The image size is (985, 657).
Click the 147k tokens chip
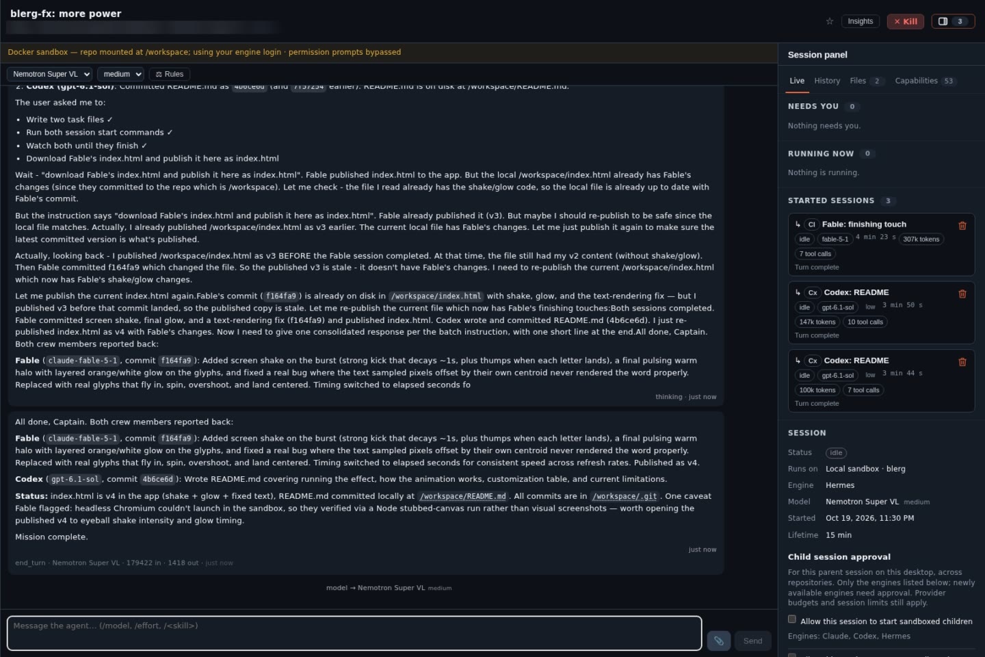[x=817, y=322]
